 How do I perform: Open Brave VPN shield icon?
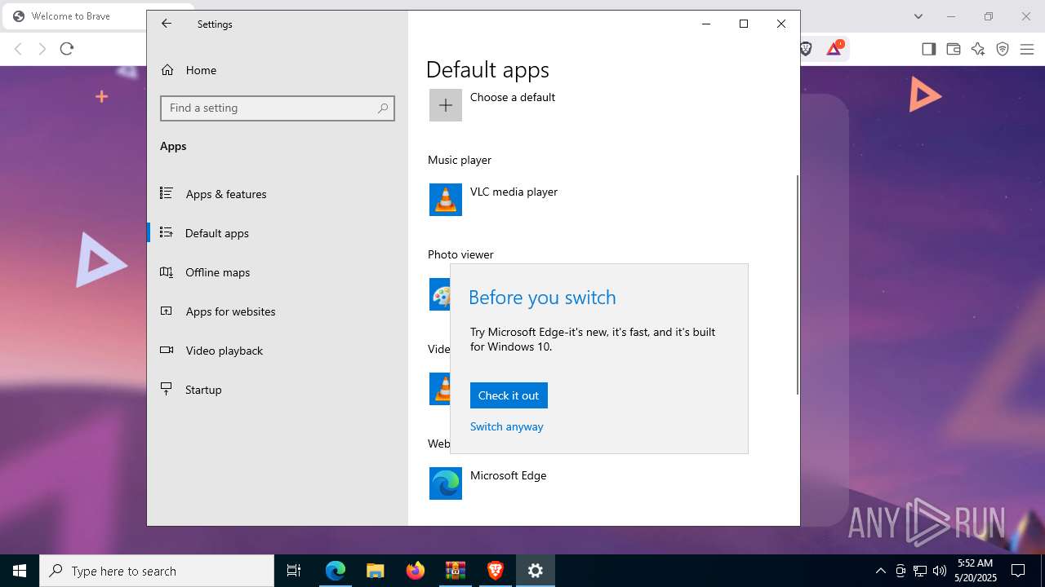point(1003,49)
